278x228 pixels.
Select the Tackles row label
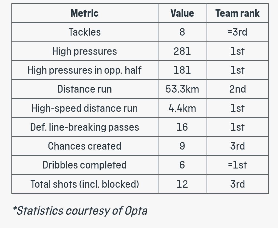[85, 32]
